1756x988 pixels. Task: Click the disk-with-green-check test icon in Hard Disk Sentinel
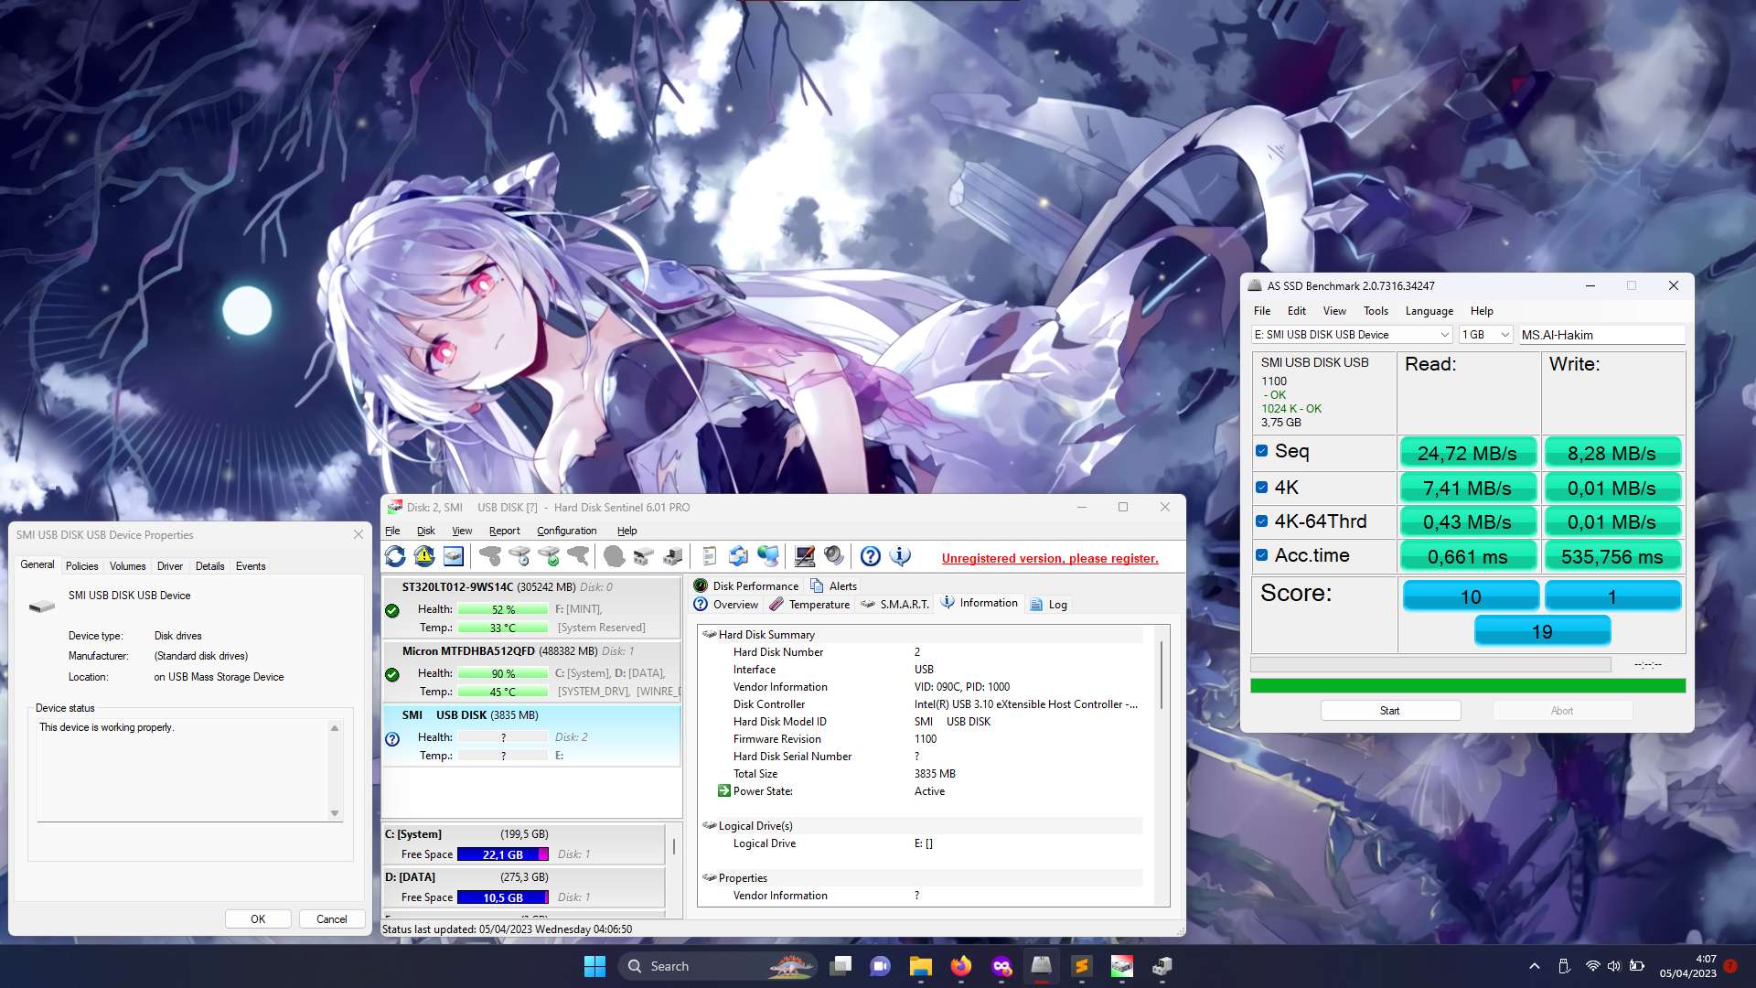[x=549, y=556]
